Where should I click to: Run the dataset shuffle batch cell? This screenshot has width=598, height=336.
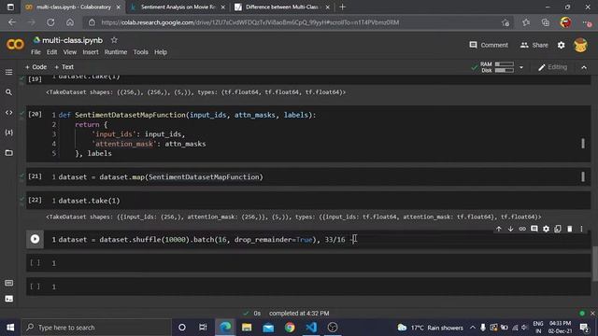coord(35,239)
